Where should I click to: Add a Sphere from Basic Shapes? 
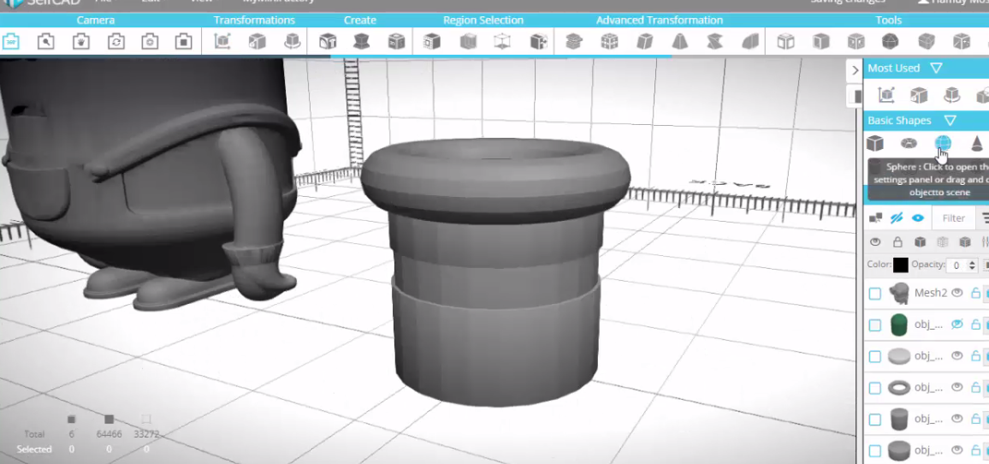point(942,143)
